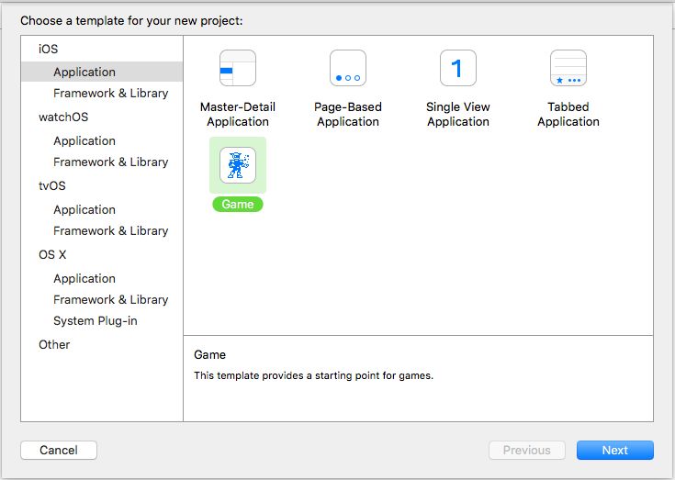Choose the Single View Application template icon
675x480 pixels.
point(458,68)
